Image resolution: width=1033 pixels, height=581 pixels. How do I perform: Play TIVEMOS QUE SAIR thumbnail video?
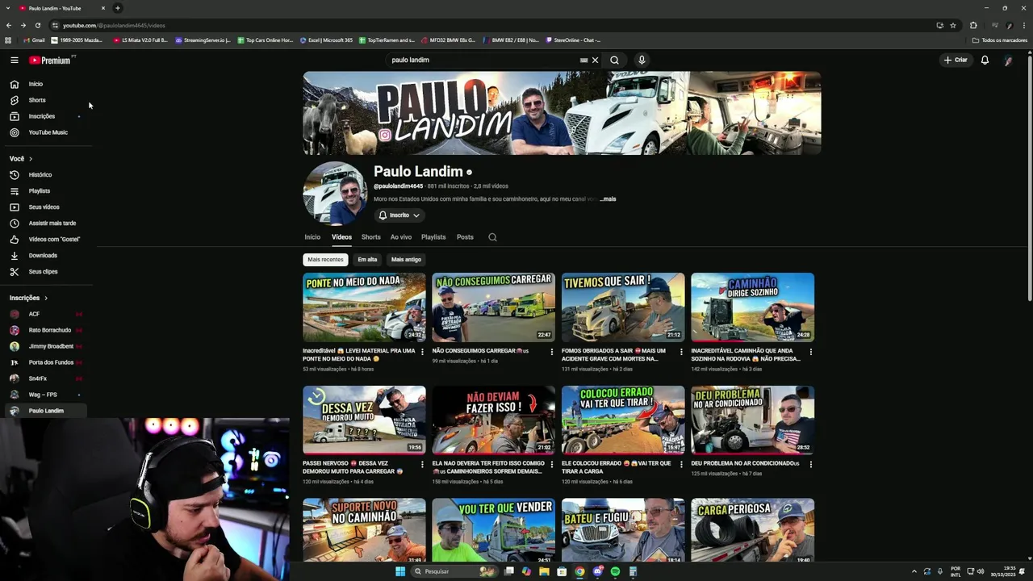(623, 307)
